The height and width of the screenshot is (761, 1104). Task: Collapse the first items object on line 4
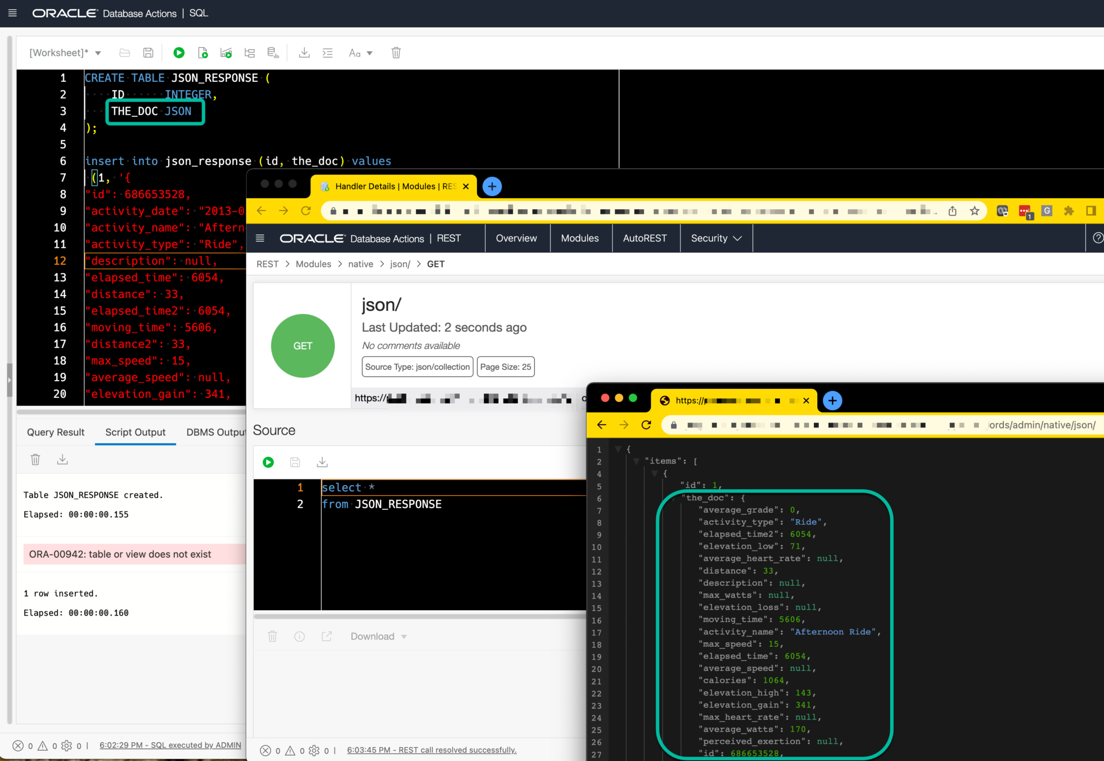654,473
